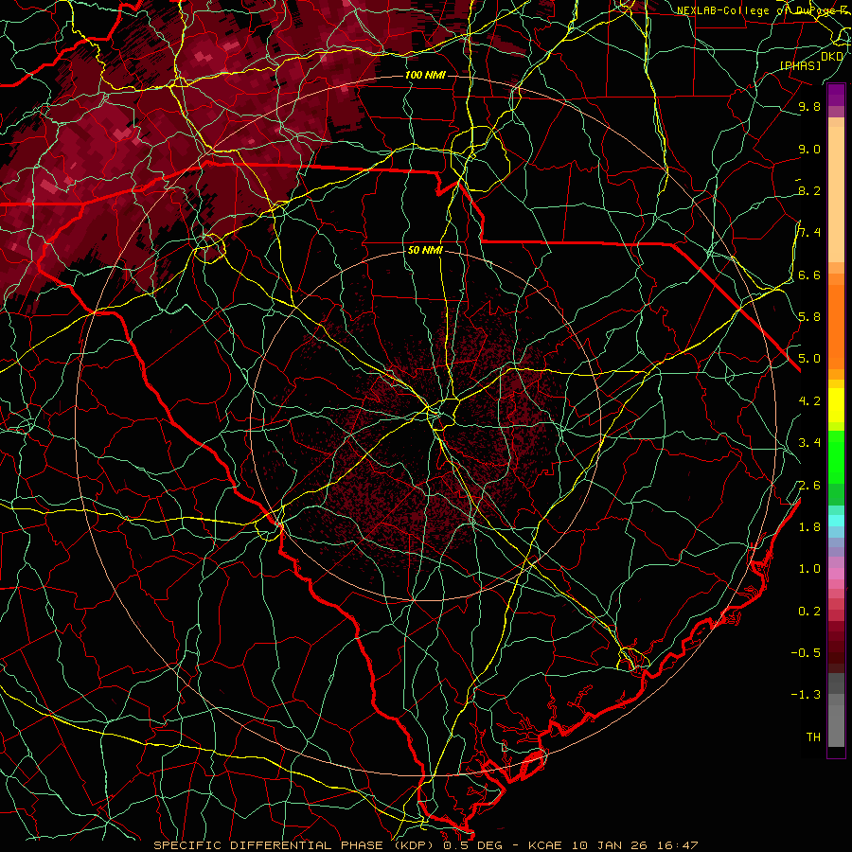The image size is (852, 852).
Task: Select the 1.8 legend value
Action: [809, 527]
